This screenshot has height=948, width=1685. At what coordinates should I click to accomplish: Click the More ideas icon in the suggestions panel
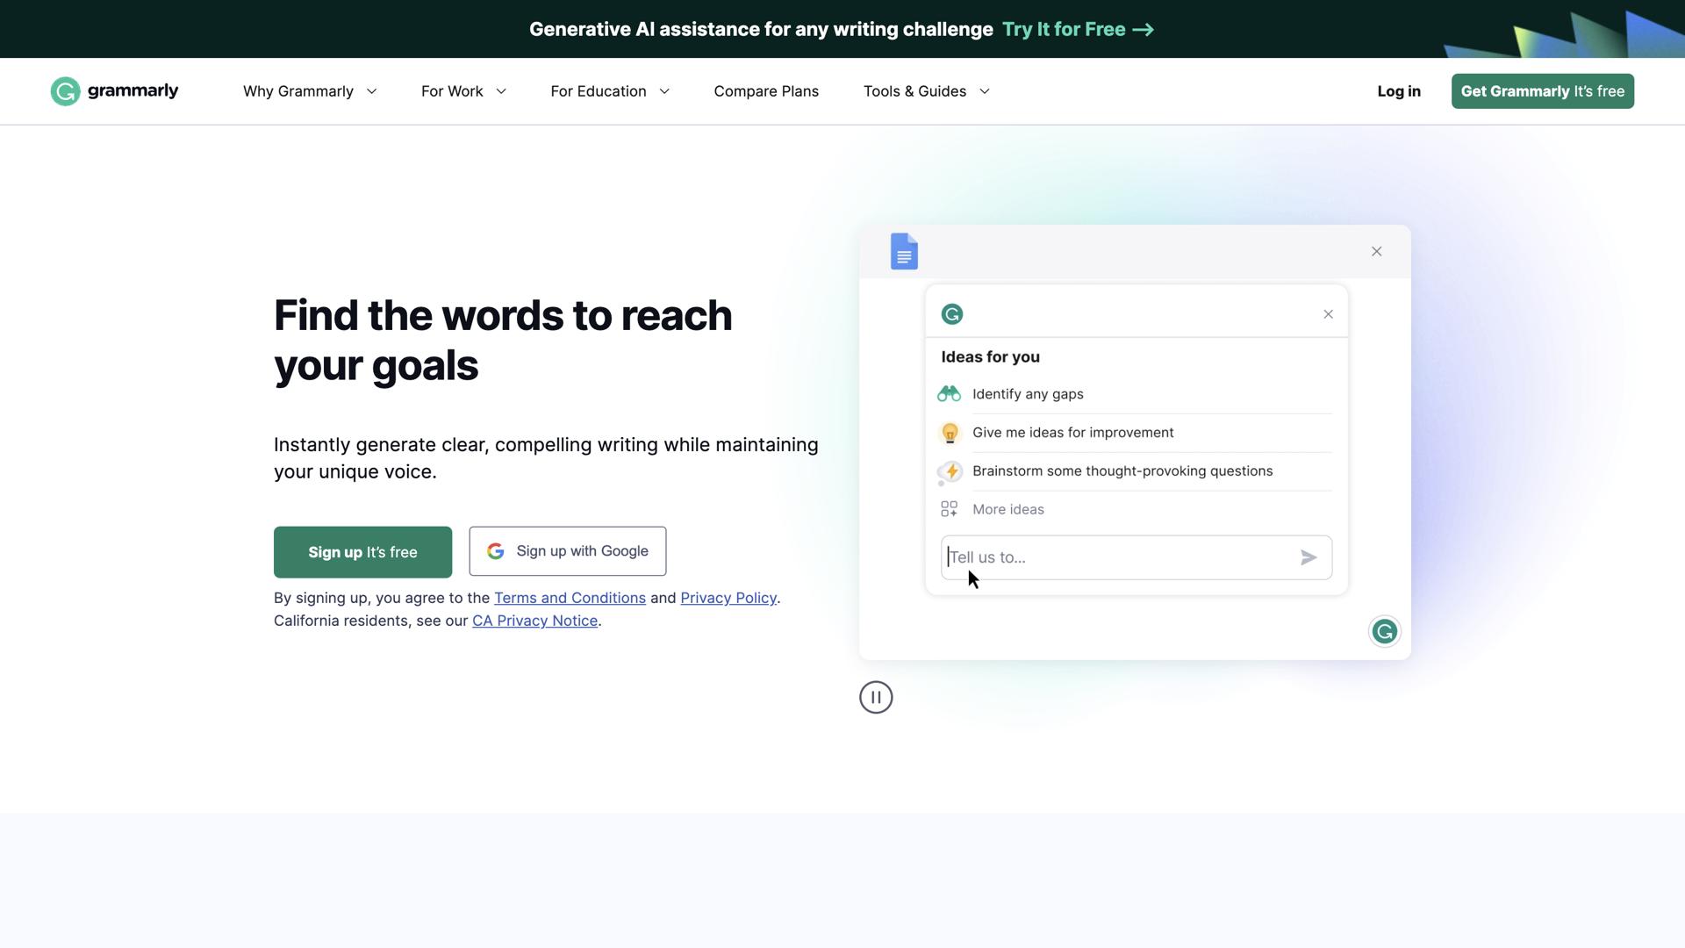950,509
